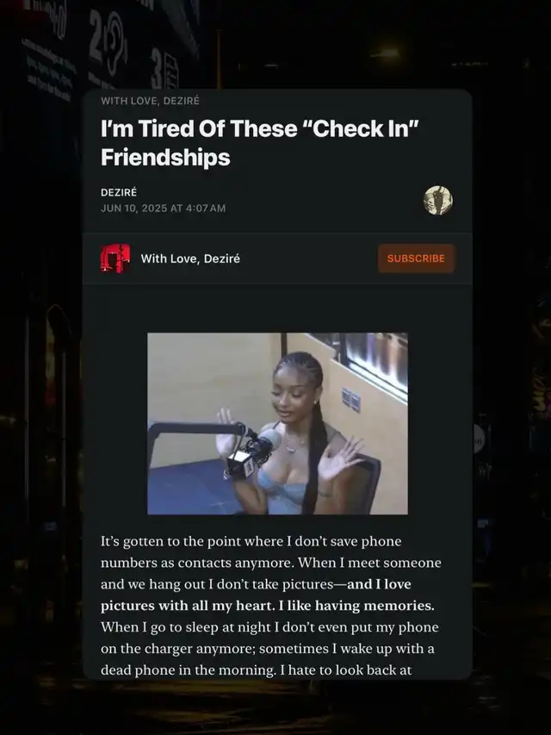Screen dimensions: 551x735
Task: Open the DEZIRÉ author byline
Action: (x=119, y=192)
